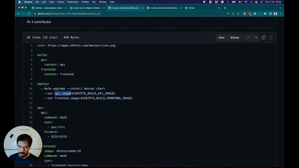Screen dimensions: 299x168
Task: Bookmark this page with star icon
Action: [x=238, y=14]
